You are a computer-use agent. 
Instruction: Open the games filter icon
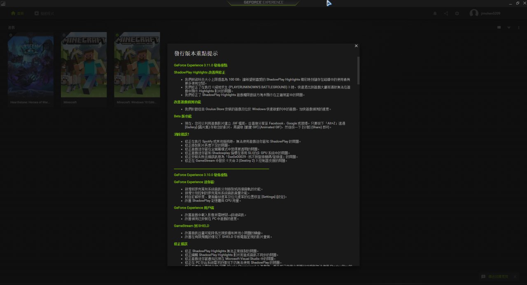[509, 28]
